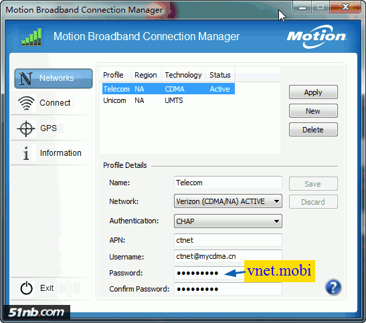
Task: Open the blue help question mark icon
Action: coord(333,287)
